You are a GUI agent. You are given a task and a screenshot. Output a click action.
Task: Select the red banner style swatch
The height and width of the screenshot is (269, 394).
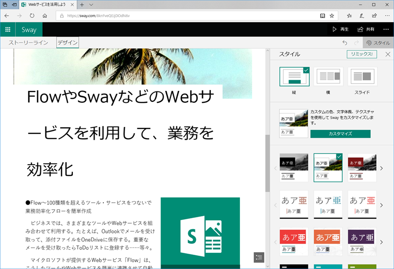294,241
